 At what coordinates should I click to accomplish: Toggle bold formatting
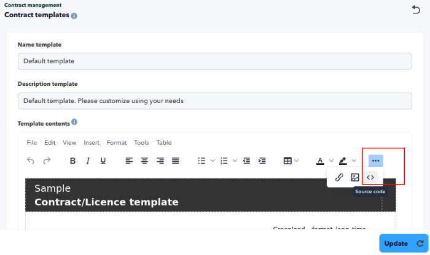pyautogui.click(x=72, y=161)
